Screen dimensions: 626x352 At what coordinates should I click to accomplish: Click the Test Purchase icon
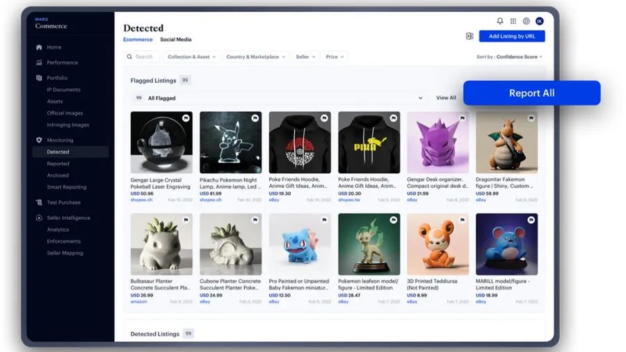(39, 202)
